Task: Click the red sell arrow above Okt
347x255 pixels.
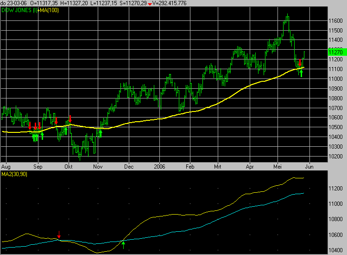Action: 70,118
